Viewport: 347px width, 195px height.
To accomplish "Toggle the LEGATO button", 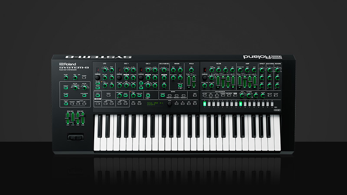I will (125, 95).
